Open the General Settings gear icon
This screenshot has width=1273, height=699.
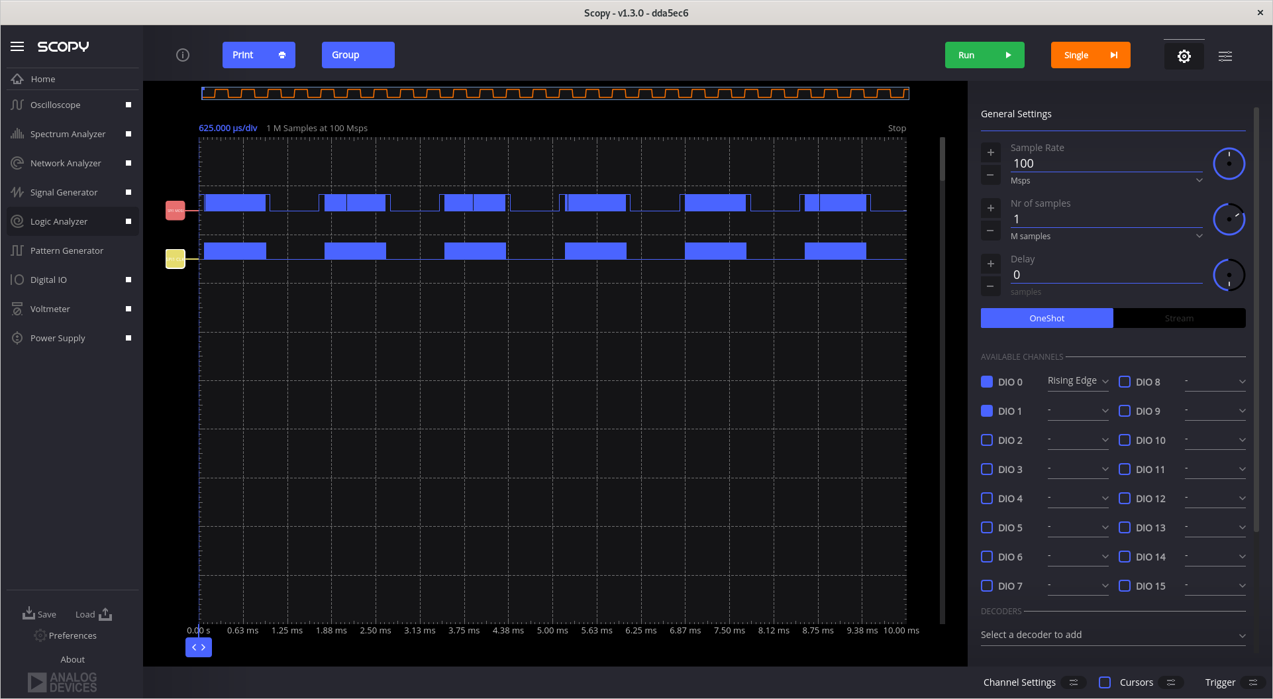(x=1184, y=56)
